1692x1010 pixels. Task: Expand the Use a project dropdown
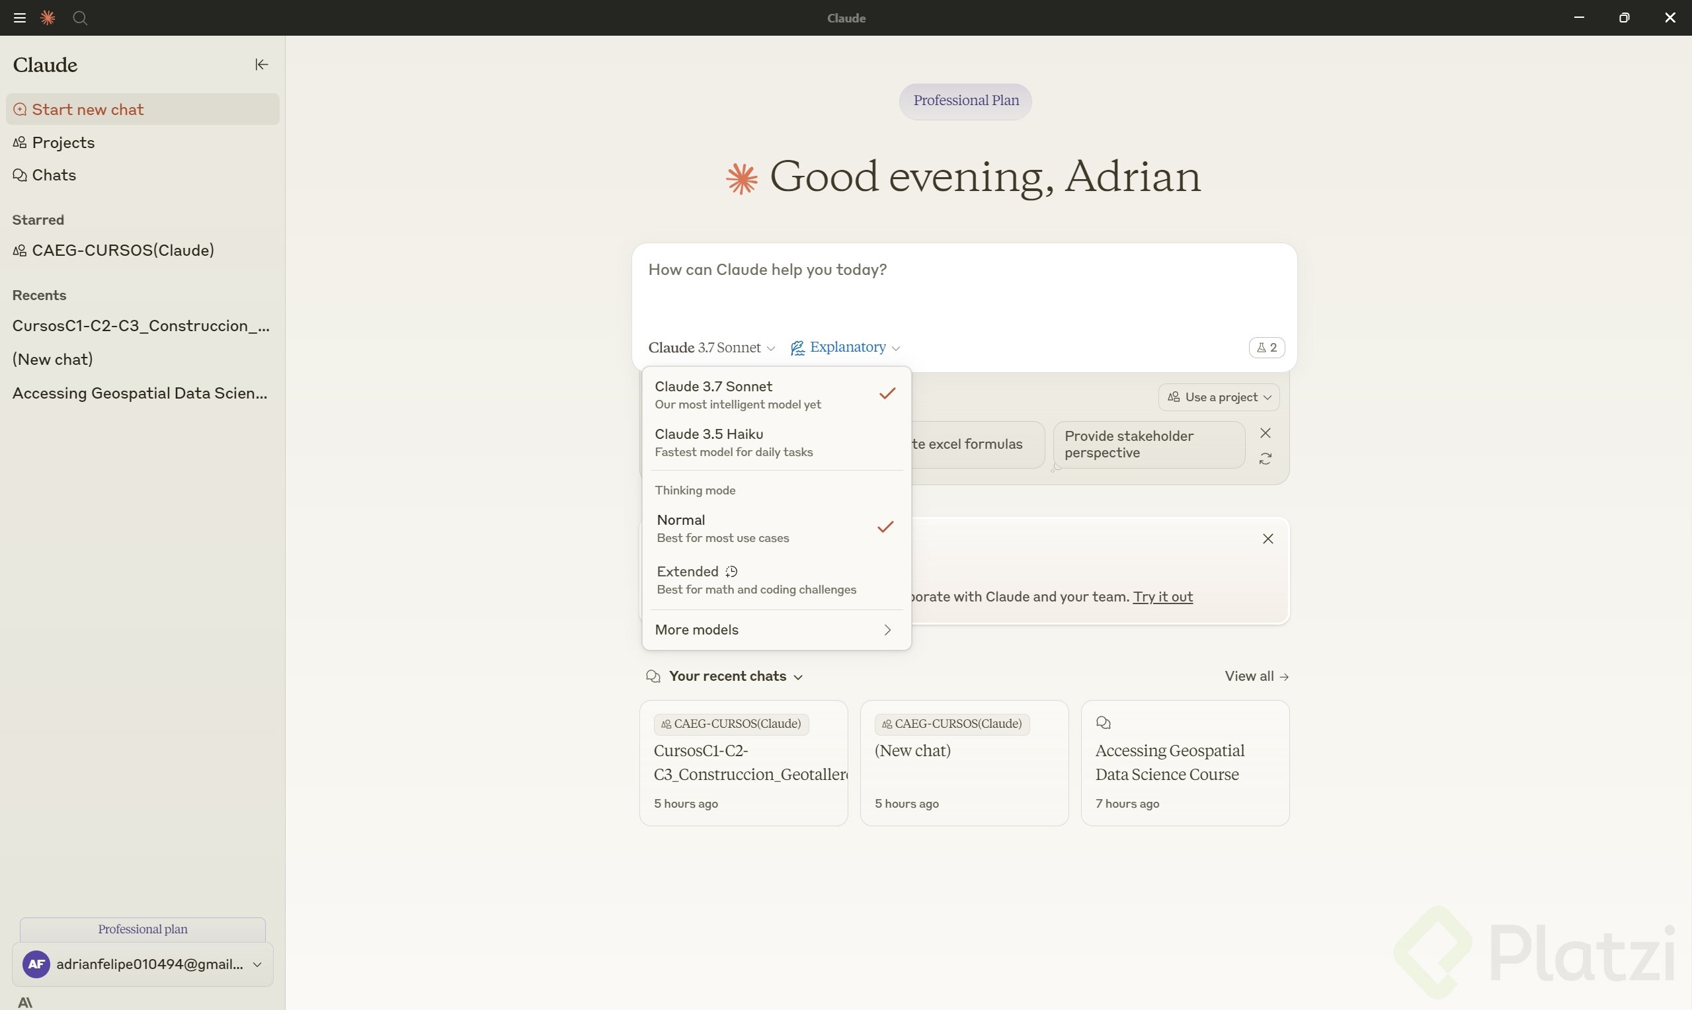[x=1219, y=397]
